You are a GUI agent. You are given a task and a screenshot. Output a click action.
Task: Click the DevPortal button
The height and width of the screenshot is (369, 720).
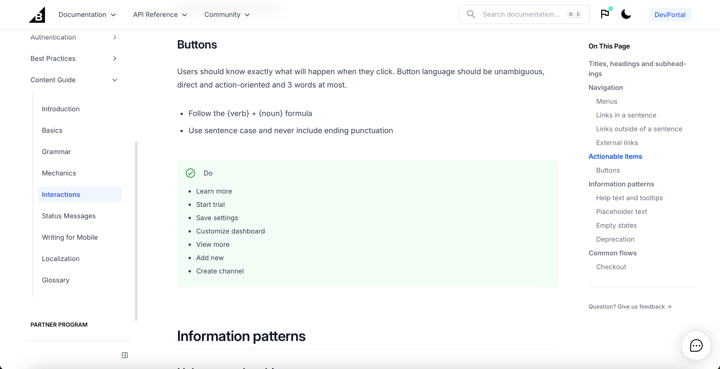670,15
